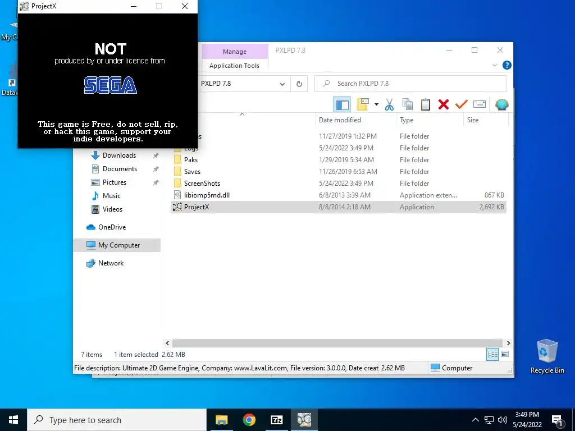Open the dropdown arrow beside folder options

click(376, 104)
